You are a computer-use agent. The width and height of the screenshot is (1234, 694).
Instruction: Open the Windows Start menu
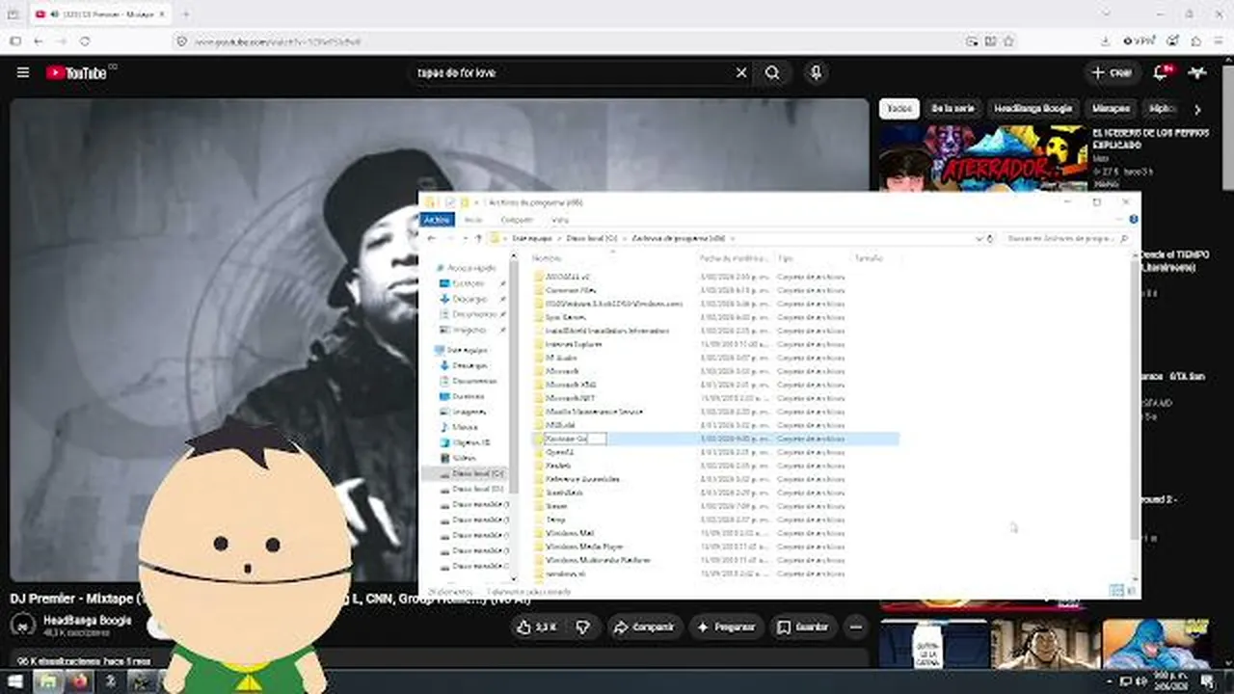[16, 681]
